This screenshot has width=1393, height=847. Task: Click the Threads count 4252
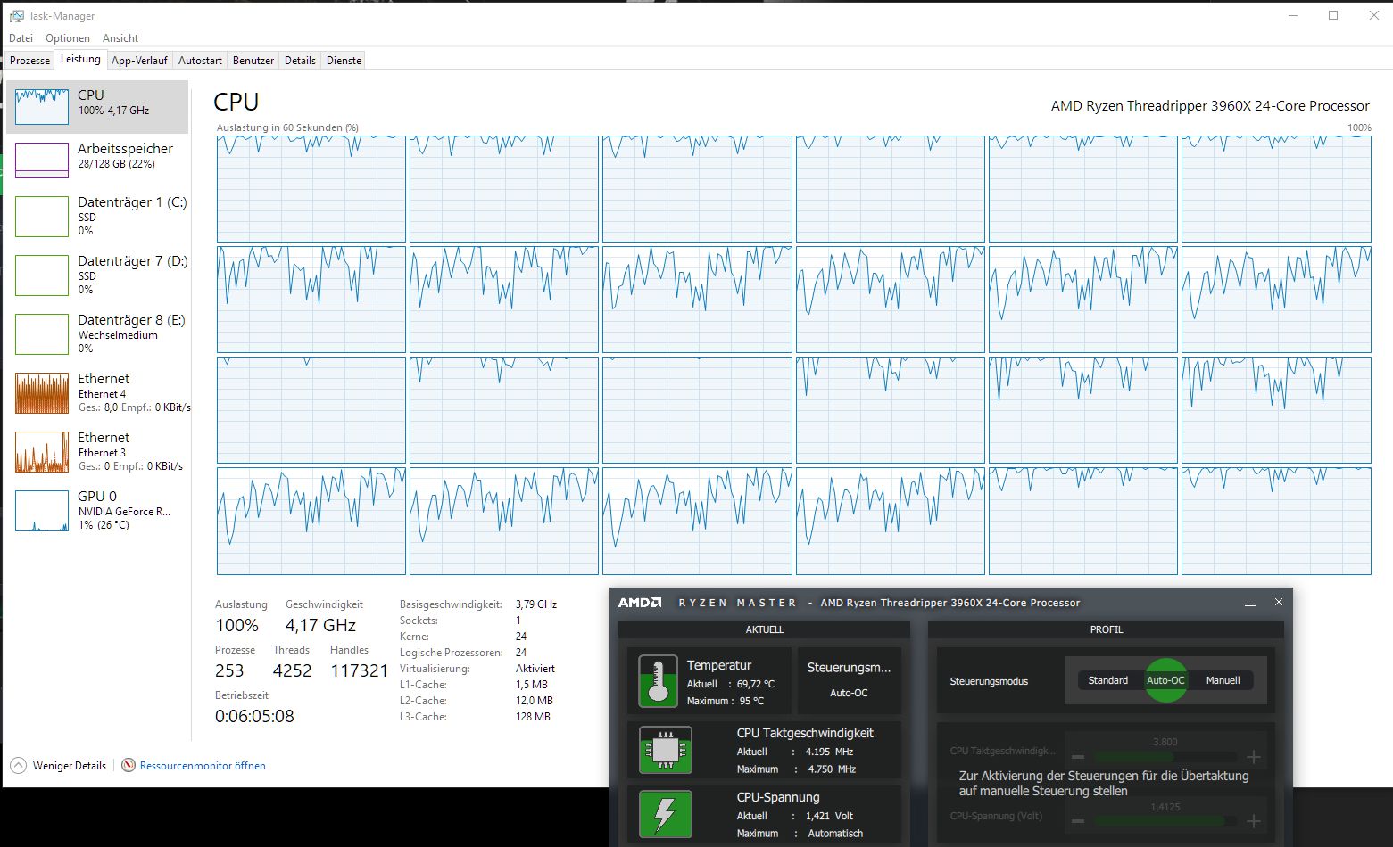coord(293,670)
